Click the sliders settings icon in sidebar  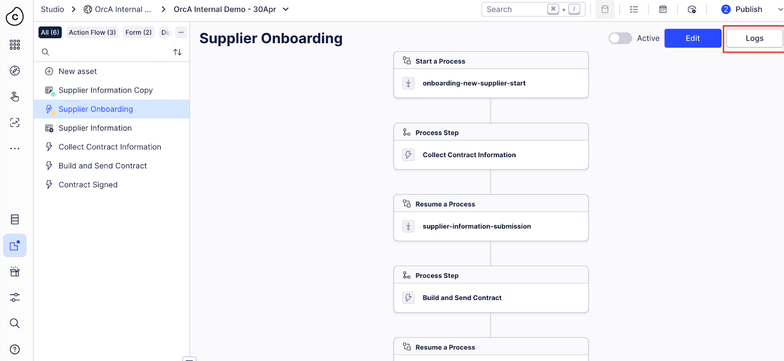pos(15,297)
